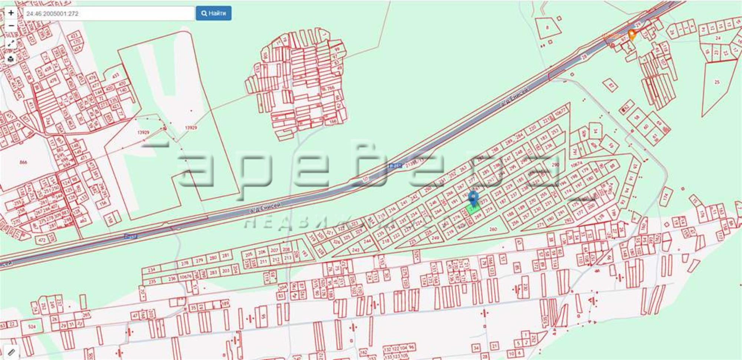Print the map using printer icon

coord(11,59)
